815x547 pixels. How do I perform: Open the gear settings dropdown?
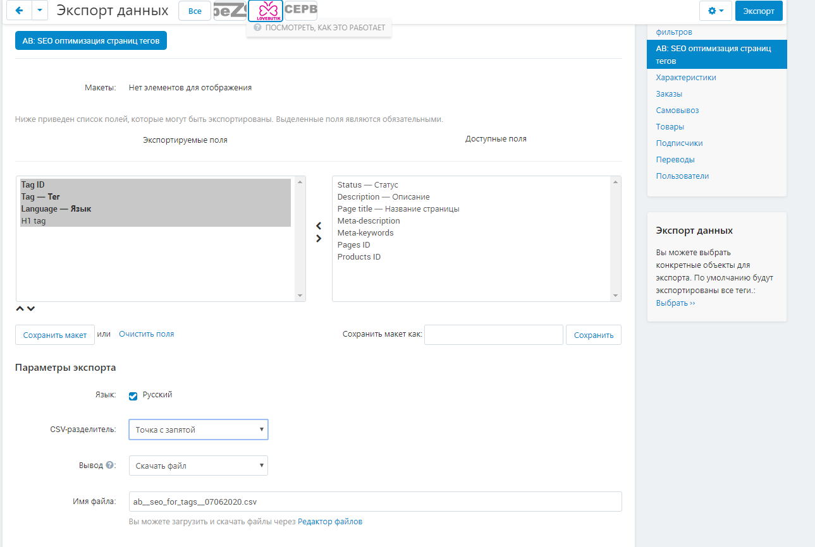pos(716,11)
